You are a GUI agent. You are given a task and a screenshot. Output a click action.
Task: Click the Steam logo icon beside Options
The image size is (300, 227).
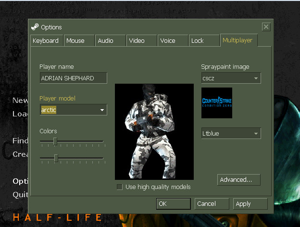35,27
